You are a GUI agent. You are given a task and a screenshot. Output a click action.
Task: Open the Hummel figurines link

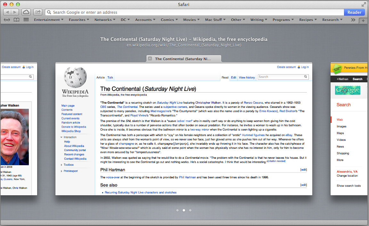tap(253, 135)
